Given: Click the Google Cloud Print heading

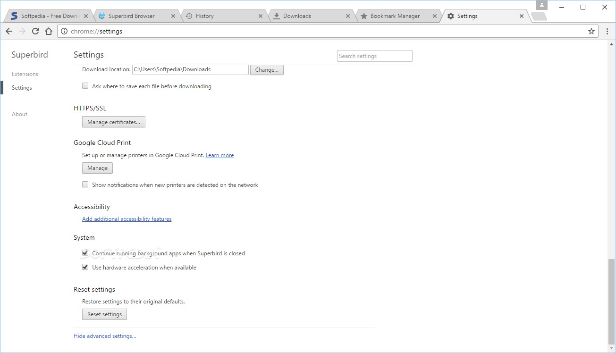Looking at the screenshot, I should tap(102, 143).
